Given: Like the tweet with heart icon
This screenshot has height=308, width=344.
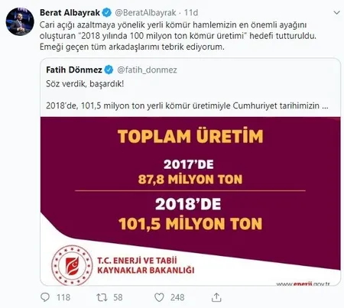Looking at the screenshot, I should 159,297.
